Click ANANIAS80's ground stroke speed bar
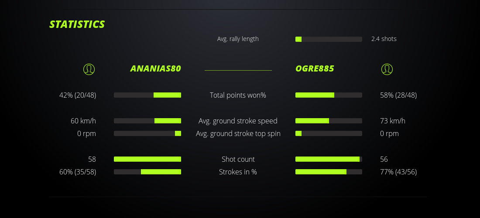480x218 pixels. point(147,121)
